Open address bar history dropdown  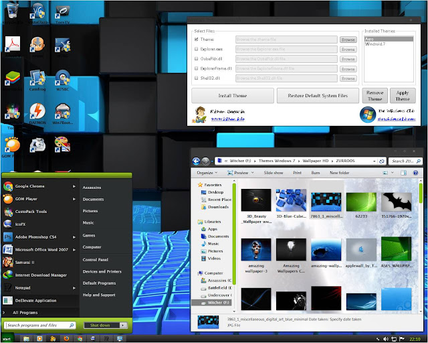point(374,161)
